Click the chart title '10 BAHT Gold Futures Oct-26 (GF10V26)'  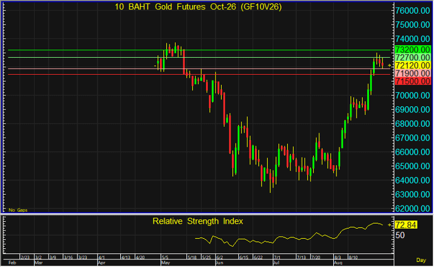[x=198, y=7]
